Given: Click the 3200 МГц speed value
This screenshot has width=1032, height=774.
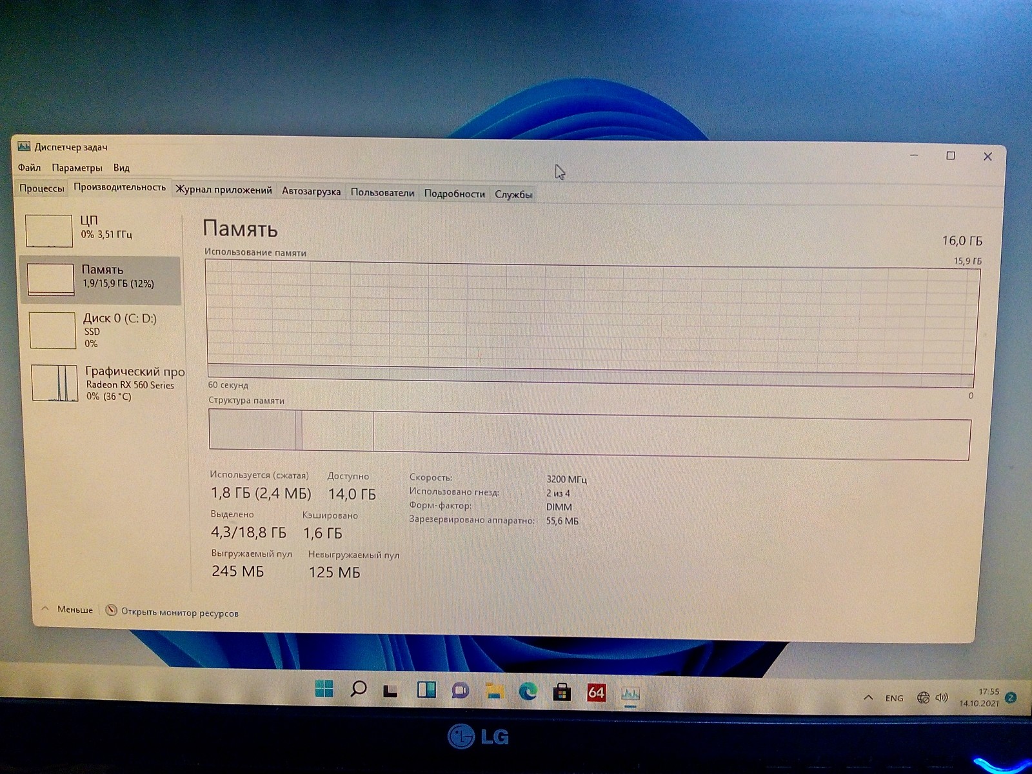Looking at the screenshot, I should pyautogui.click(x=566, y=479).
